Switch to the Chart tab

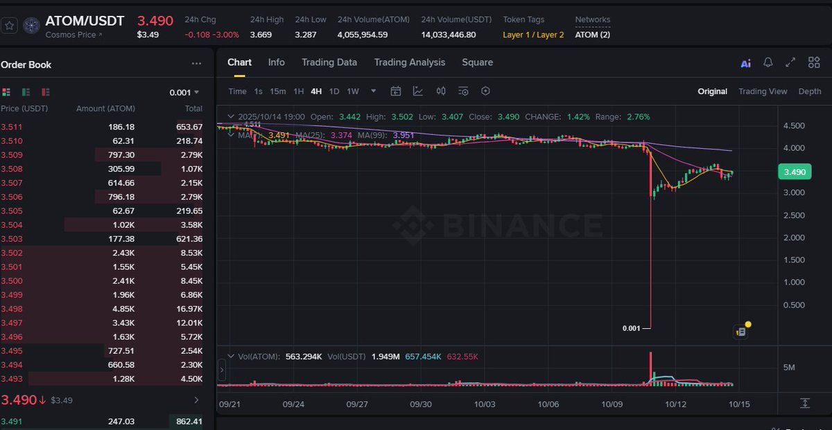[x=239, y=62]
